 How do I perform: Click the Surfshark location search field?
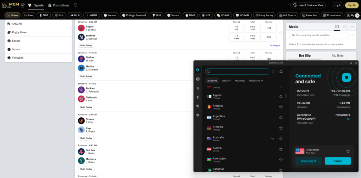click(x=237, y=71)
